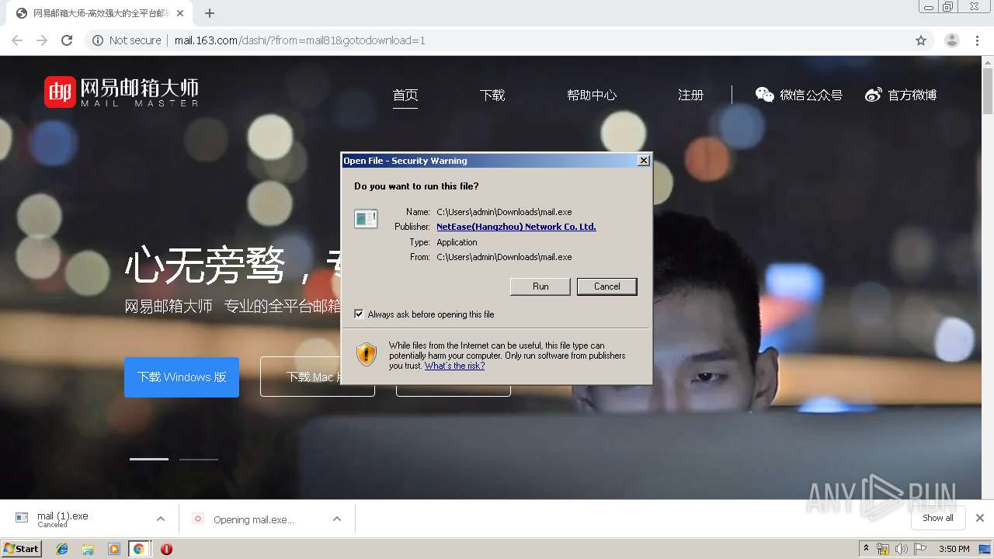Close the Mail Master browser tab
Image resolution: width=994 pixels, height=559 pixels.
pos(181,13)
